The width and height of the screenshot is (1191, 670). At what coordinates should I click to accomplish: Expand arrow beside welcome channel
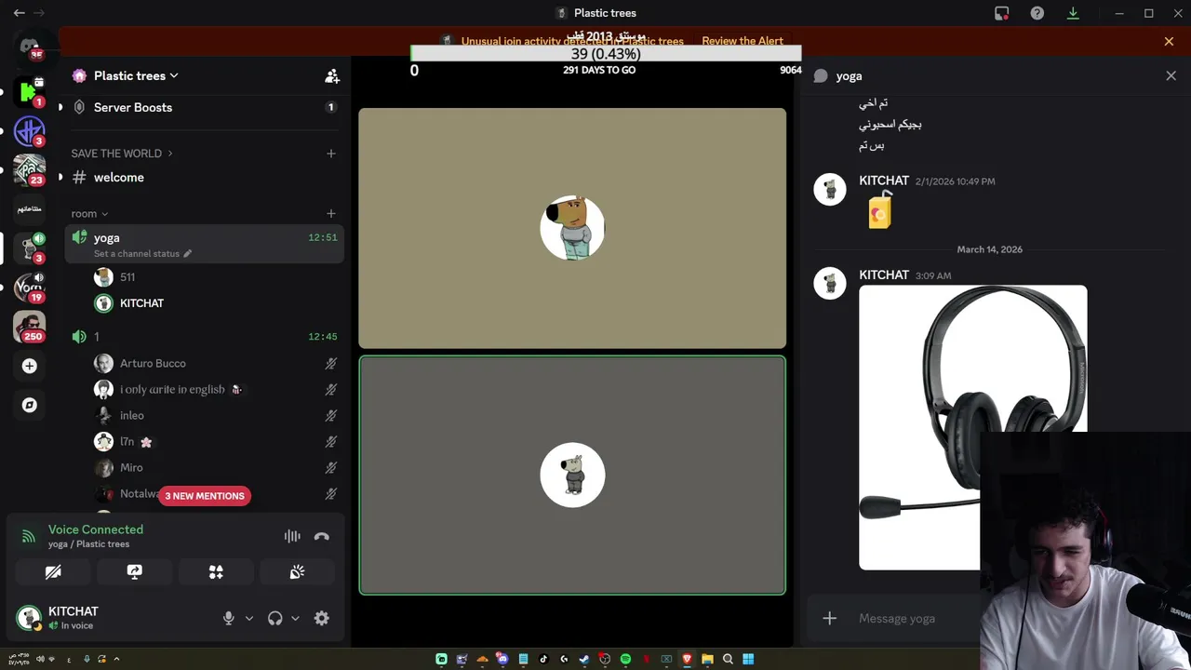pyautogui.click(x=60, y=177)
